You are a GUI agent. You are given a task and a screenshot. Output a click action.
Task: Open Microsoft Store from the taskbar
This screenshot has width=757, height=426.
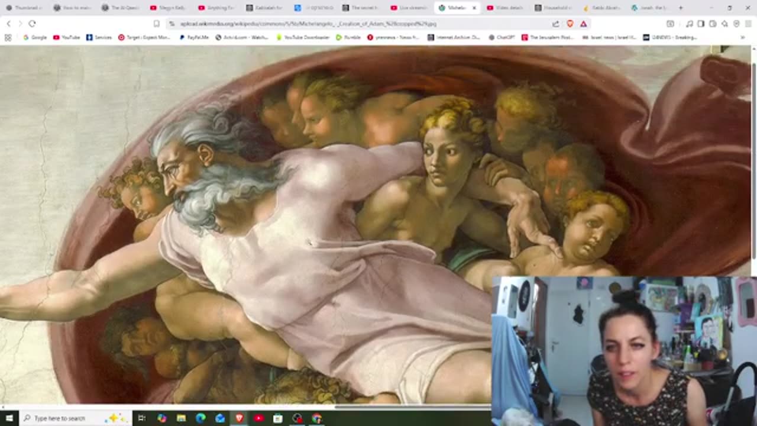[x=278, y=418]
